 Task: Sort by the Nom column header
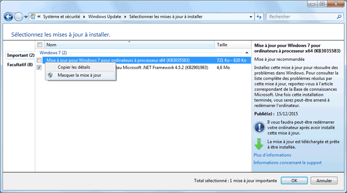130,45
